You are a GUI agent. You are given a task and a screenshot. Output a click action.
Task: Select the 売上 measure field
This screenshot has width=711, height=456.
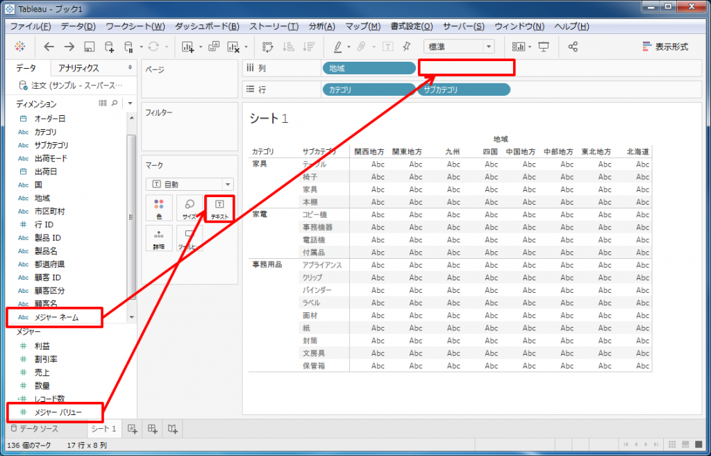click(x=42, y=373)
